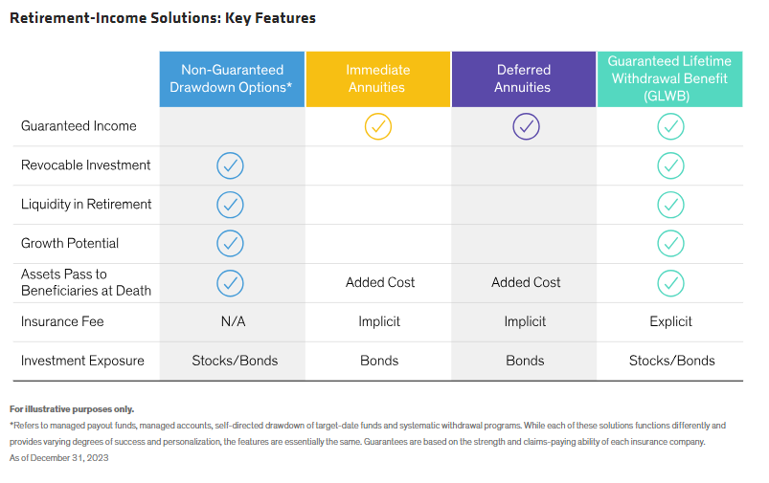This screenshot has width=769, height=483.
Task: Select the Non-Guaranteed Drawdown Options column header
Action: pos(231,78)
